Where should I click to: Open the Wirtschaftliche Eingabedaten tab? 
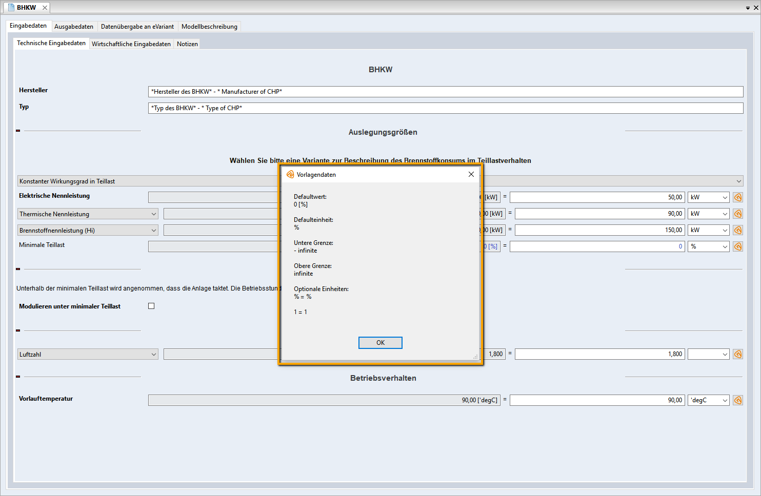pos(131,44)
